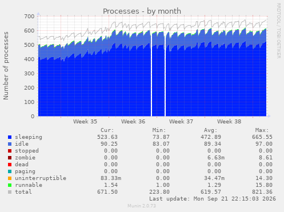Click the 'Munin 2.0.73' version footer

(142, 206)
